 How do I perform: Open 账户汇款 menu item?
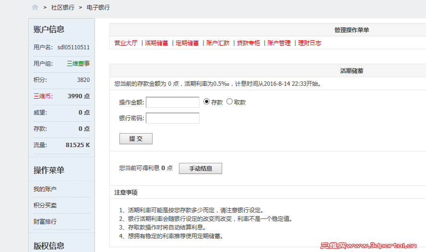coord(218,43)
